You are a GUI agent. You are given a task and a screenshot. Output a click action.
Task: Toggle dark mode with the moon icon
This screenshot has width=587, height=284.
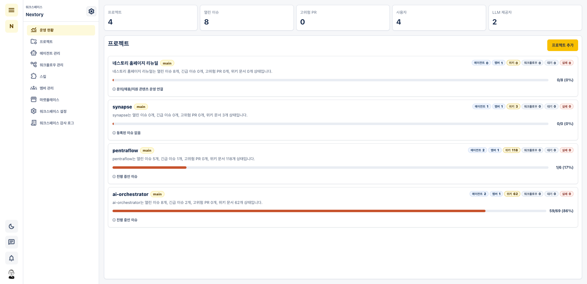(11, 227)
